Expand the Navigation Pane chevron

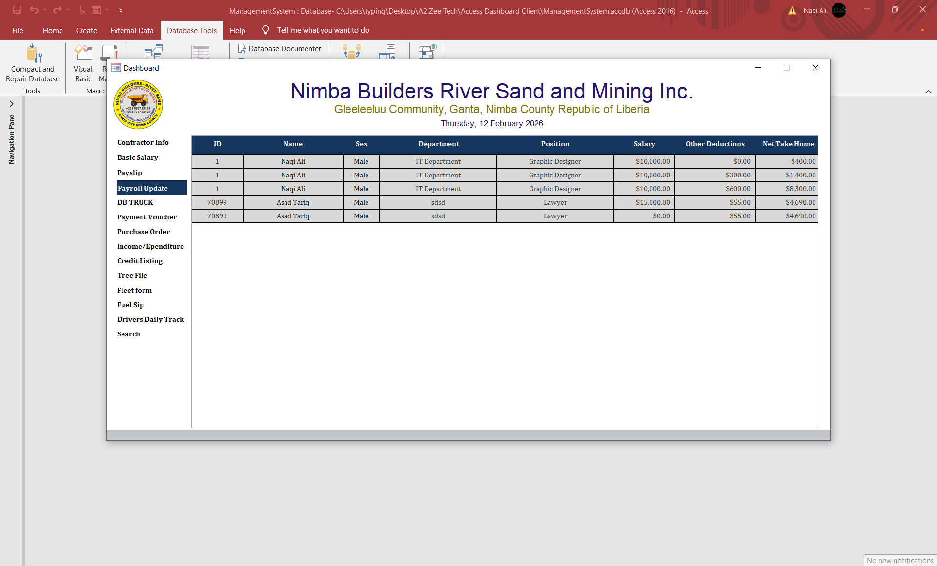12,104
